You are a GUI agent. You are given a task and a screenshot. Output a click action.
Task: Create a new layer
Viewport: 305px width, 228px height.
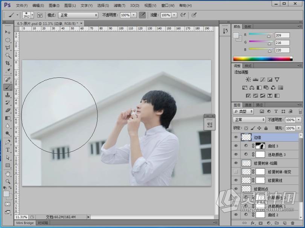pos(284,223)
